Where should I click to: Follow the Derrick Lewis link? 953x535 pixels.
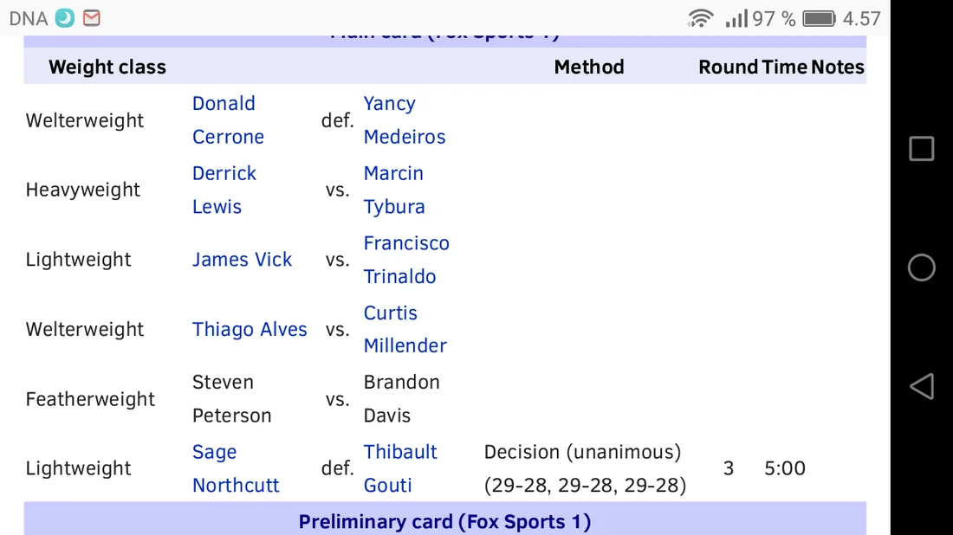[224, 190]
